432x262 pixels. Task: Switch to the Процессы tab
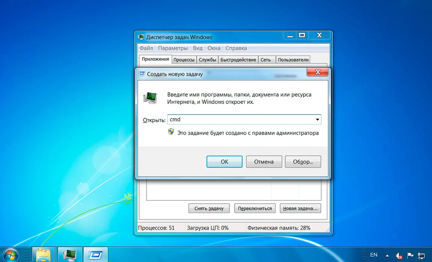click(184, 60)
